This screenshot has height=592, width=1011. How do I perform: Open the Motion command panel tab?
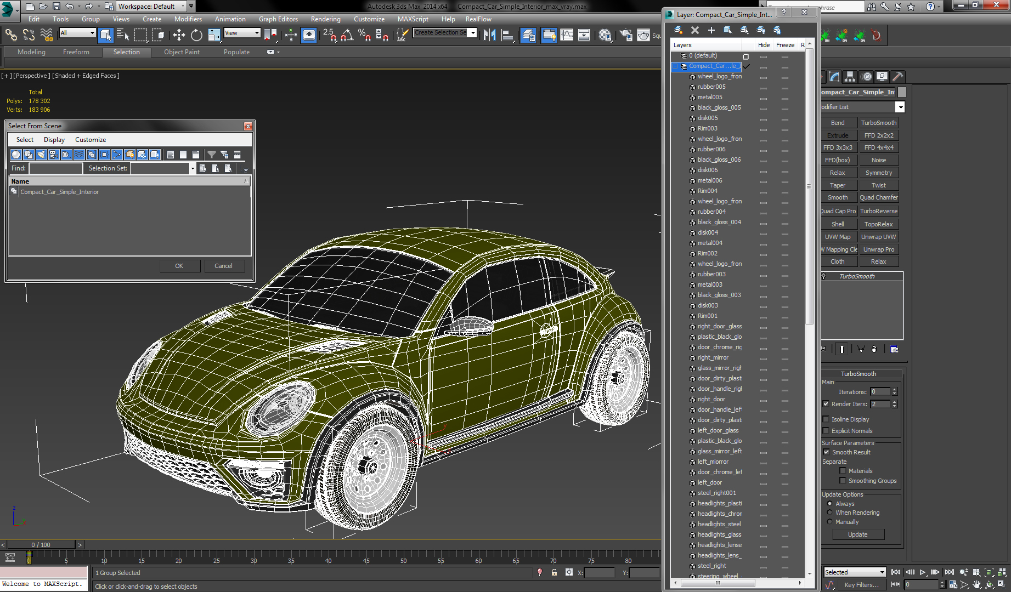point(866,77)
